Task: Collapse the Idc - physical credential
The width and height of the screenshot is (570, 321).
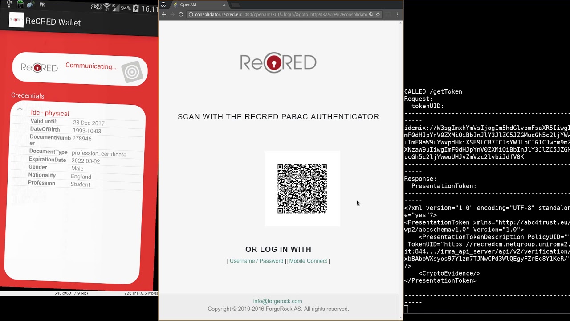Action: [x=20, y=109]
